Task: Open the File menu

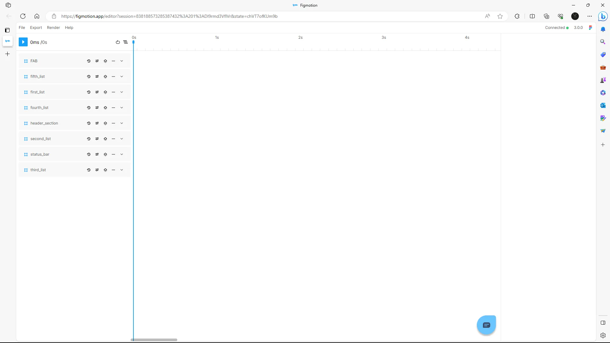Action: tap(22, 28)
